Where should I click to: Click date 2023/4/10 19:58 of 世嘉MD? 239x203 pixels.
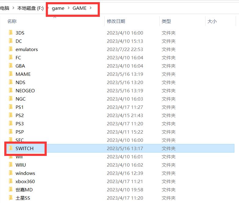(125, 190)
